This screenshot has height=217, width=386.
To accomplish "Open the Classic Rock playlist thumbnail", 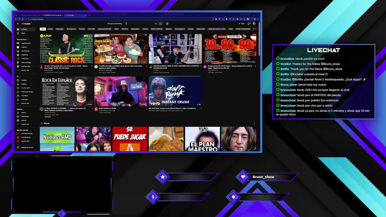I will 66,49.
